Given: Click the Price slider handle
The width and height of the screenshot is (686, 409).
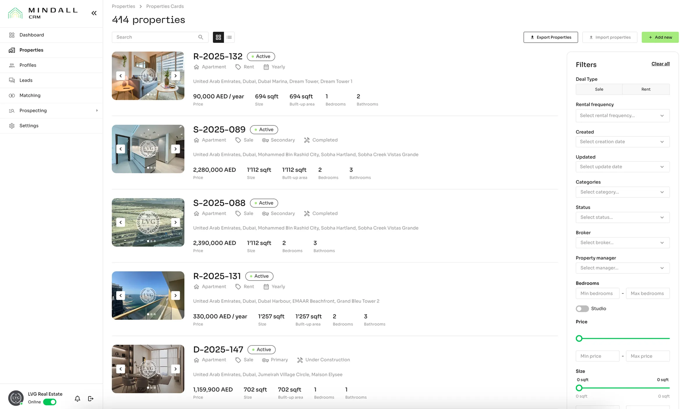Looking at the screenshot, I should pyautogui.click(x=579, y=339).
